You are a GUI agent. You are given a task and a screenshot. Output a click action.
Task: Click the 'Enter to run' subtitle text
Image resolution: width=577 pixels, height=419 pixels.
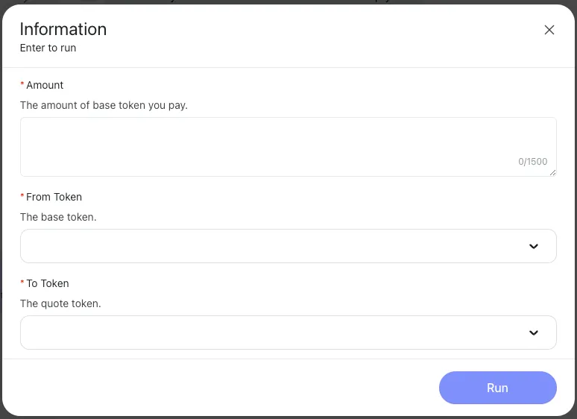[48, 48]
